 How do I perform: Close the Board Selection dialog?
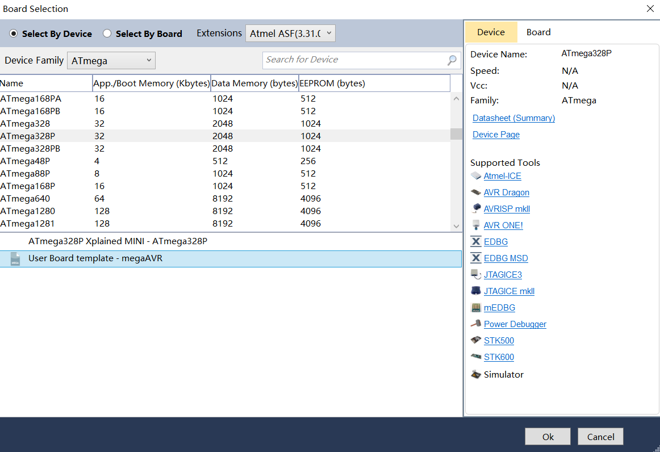coord(650,9)
